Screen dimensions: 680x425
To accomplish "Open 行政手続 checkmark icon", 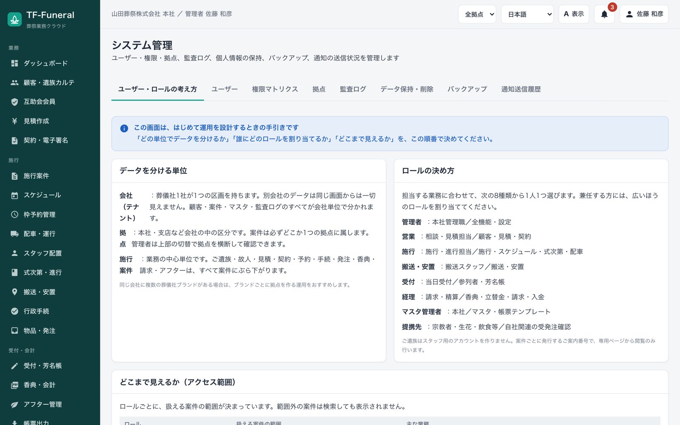I will pos(14,311).
